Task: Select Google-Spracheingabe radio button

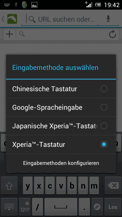Action: [104, 107]
